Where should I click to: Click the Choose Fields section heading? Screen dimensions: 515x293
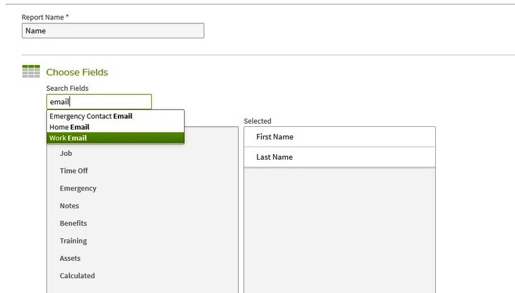coord(77,72)
